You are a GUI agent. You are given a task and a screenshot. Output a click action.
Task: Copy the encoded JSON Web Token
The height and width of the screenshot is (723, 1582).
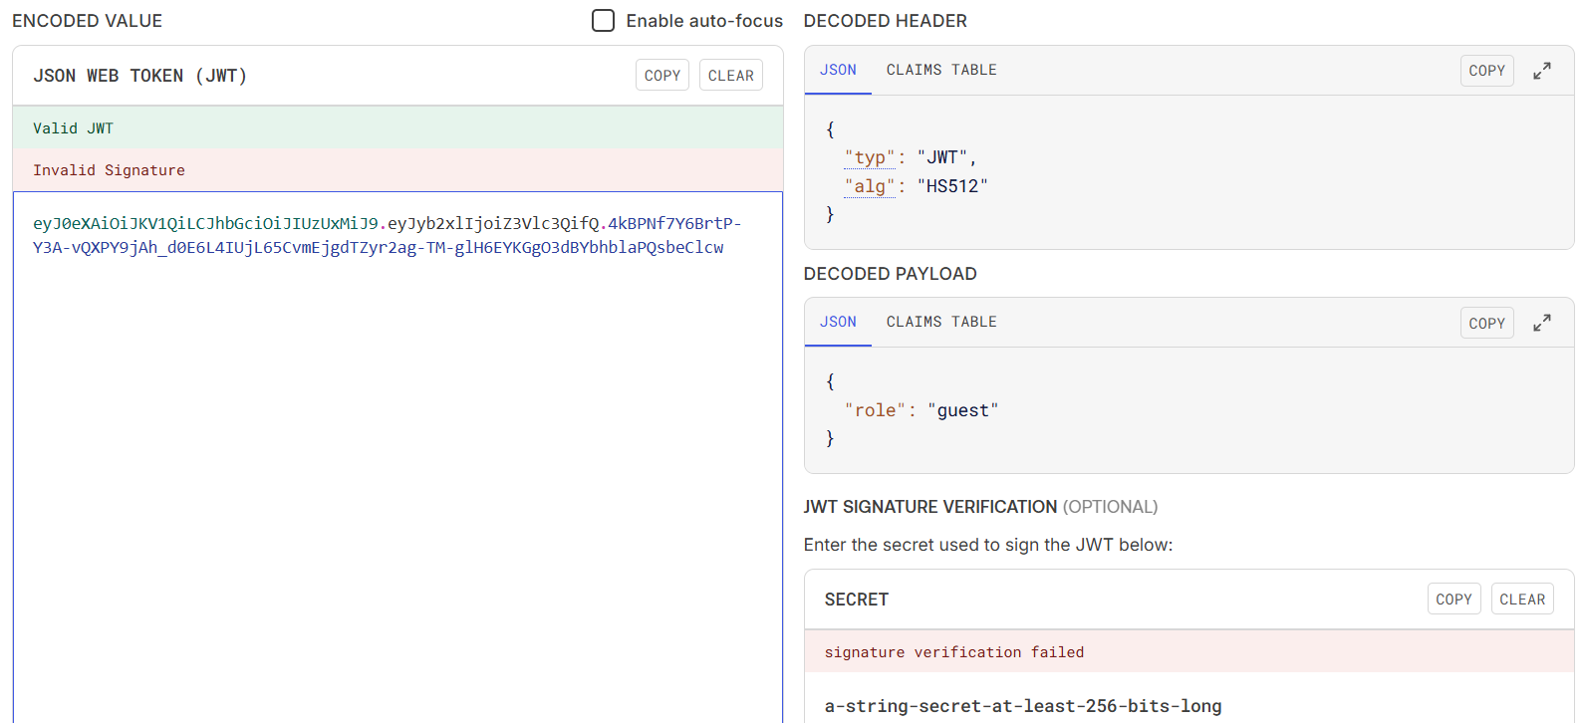point(661,76)
